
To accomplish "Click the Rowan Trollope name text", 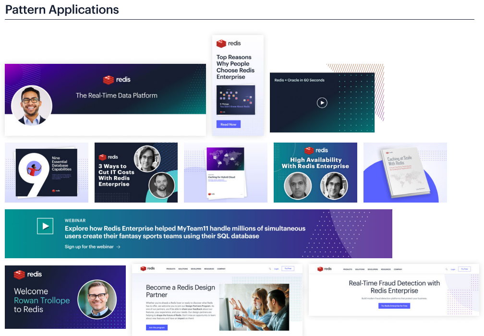I will coord(42,300).
